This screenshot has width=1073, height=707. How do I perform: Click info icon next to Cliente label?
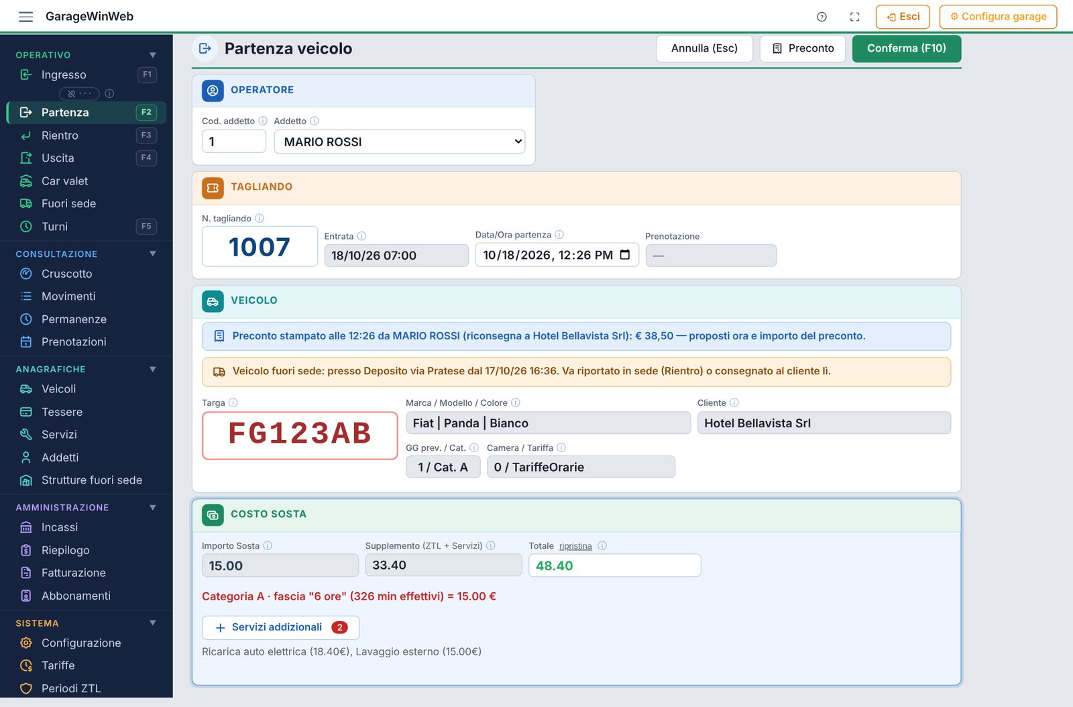coord(734,402)
